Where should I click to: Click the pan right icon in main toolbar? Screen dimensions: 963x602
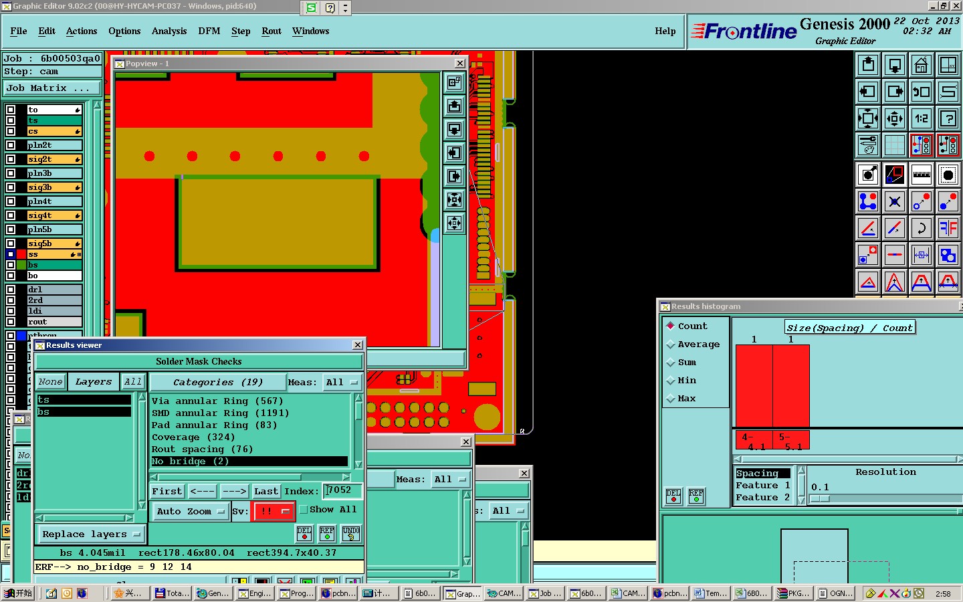[x=895, y=92]
